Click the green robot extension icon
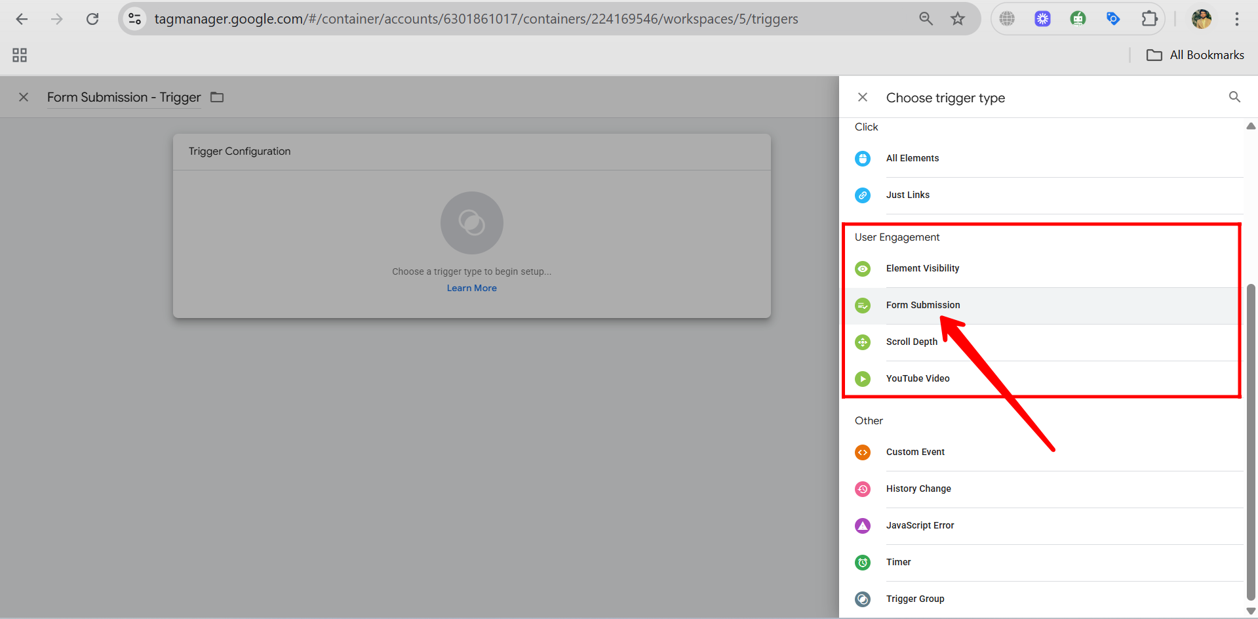This screenshot has height=619, width=1258. pyautogui.click(x=1078, y=19)
